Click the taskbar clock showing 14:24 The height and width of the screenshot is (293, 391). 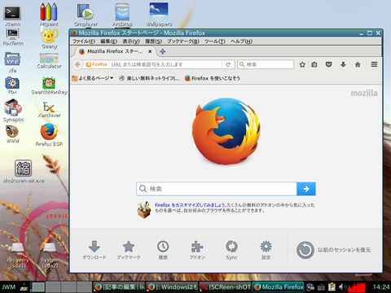[381, 287]
